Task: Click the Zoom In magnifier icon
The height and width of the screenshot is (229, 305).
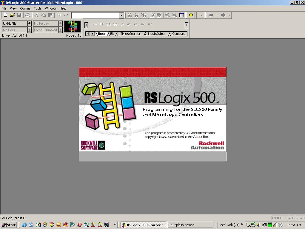Action: pyautogui.click(x=167, y=15)
